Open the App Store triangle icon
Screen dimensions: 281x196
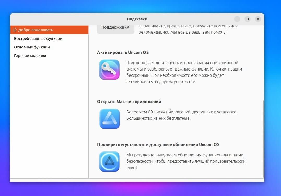(x=109, y=119)
